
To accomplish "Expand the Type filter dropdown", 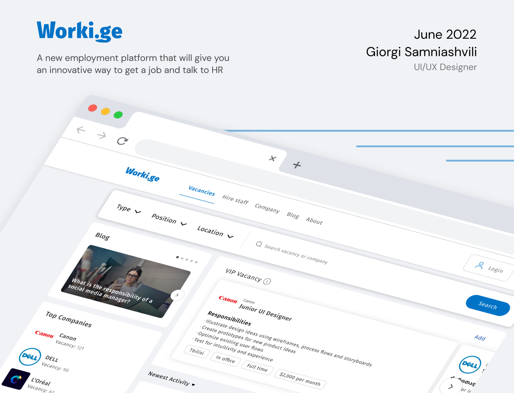I will 128,209.
